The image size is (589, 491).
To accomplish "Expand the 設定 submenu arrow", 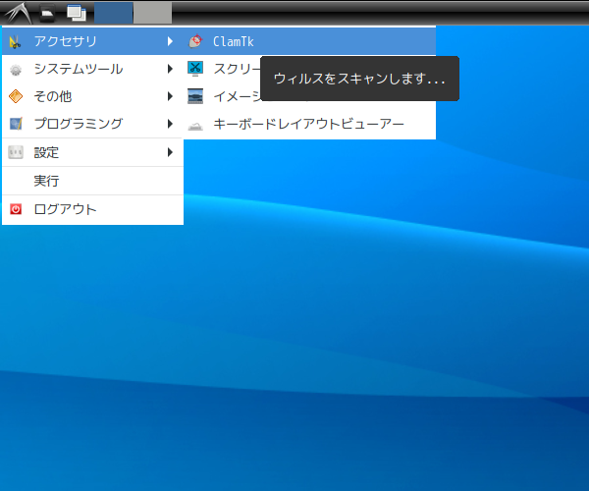I will pos(170,152).
